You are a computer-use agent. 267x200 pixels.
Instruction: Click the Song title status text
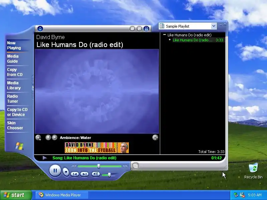pyautogui.click(x=84, y=158)
